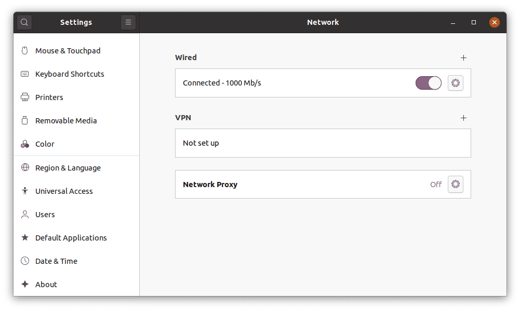Select Keyboard Shortcuts in sidebar
The image size is (520, 311).
pos(70,74)
